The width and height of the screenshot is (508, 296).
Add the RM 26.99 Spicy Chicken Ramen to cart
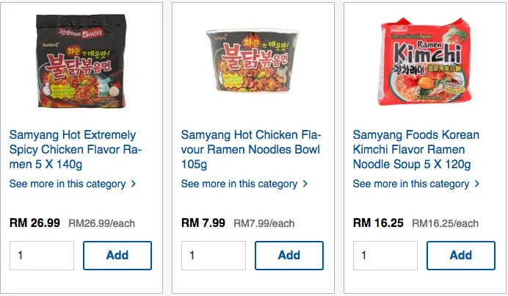117,256
